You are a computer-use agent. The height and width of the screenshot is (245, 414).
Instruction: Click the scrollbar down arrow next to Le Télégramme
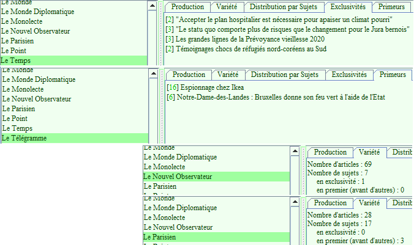click(x=152, y=139)
